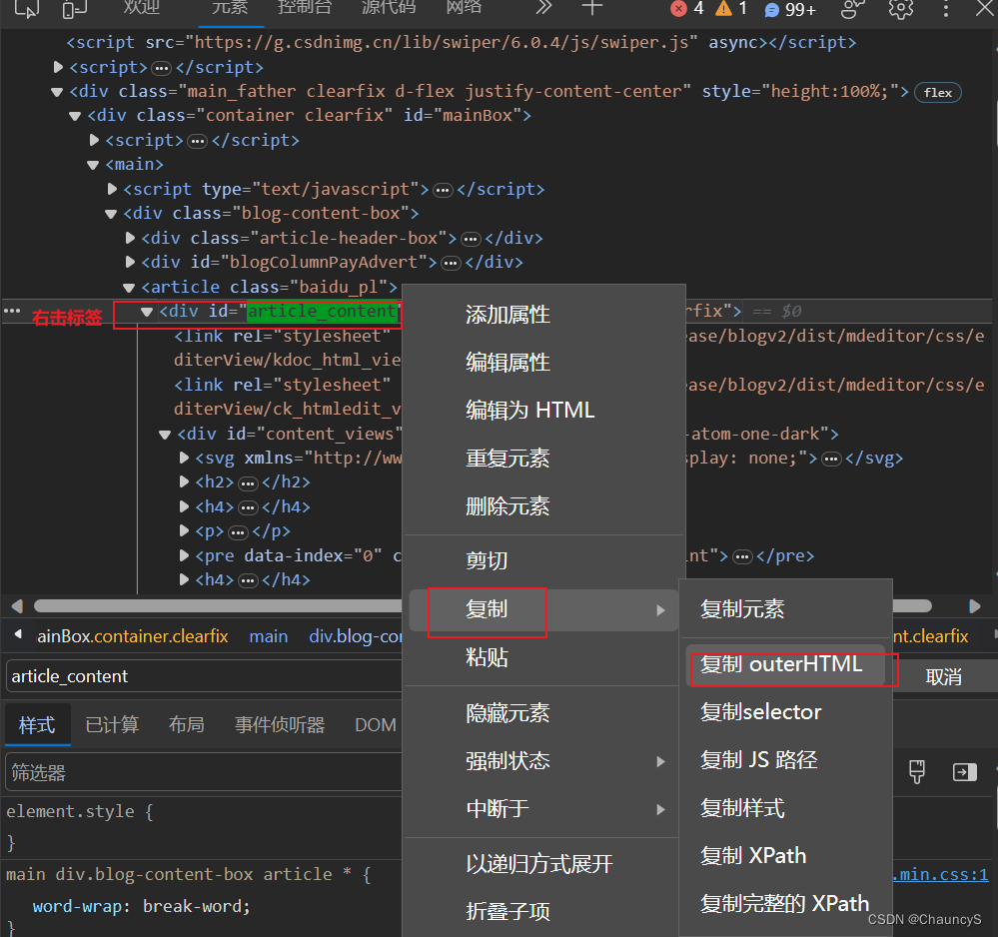Open the 网络 tab

[x=464, y=8]
